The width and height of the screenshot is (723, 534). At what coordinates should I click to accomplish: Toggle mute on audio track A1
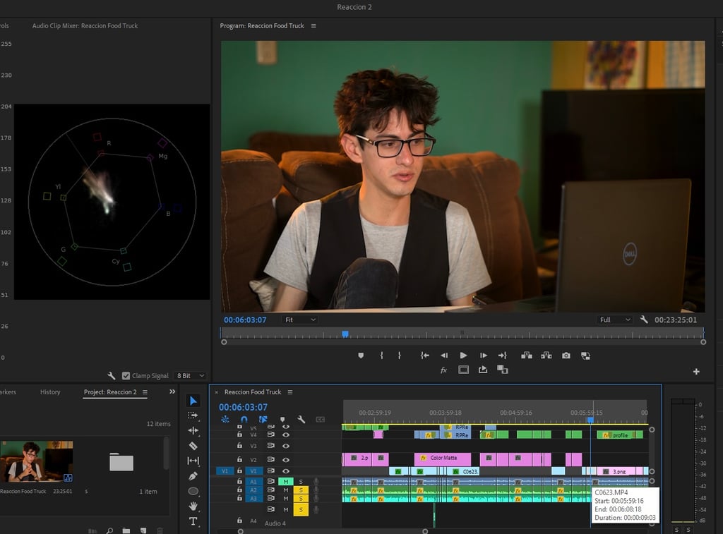(286, 481)
